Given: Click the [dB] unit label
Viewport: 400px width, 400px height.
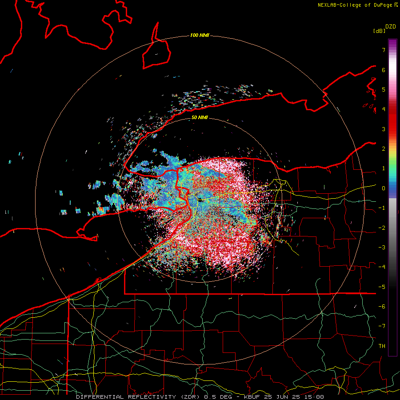Looking at the screenshot, I should (380, 31).
